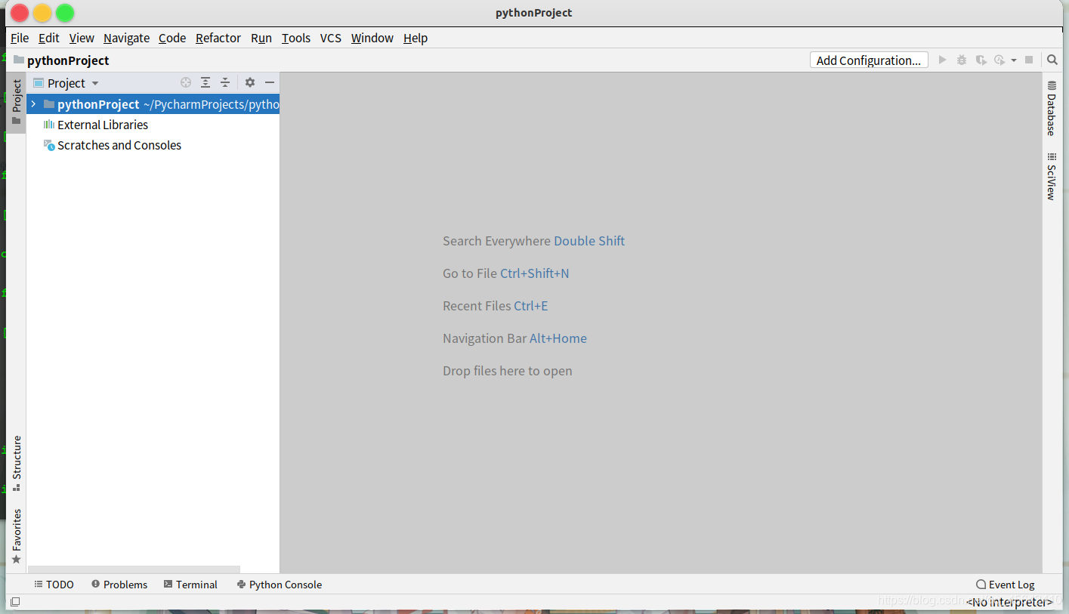The height and width of the screenshot is (614, 1069).
Task: Click 'Drop files here to open' text
Action: click(508, 371)
